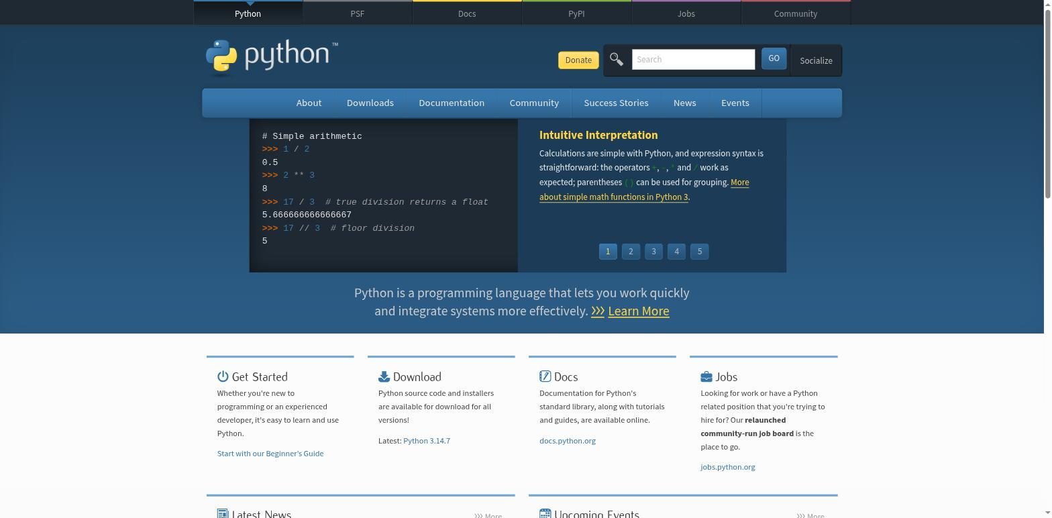Open the Community top tab

796,13
